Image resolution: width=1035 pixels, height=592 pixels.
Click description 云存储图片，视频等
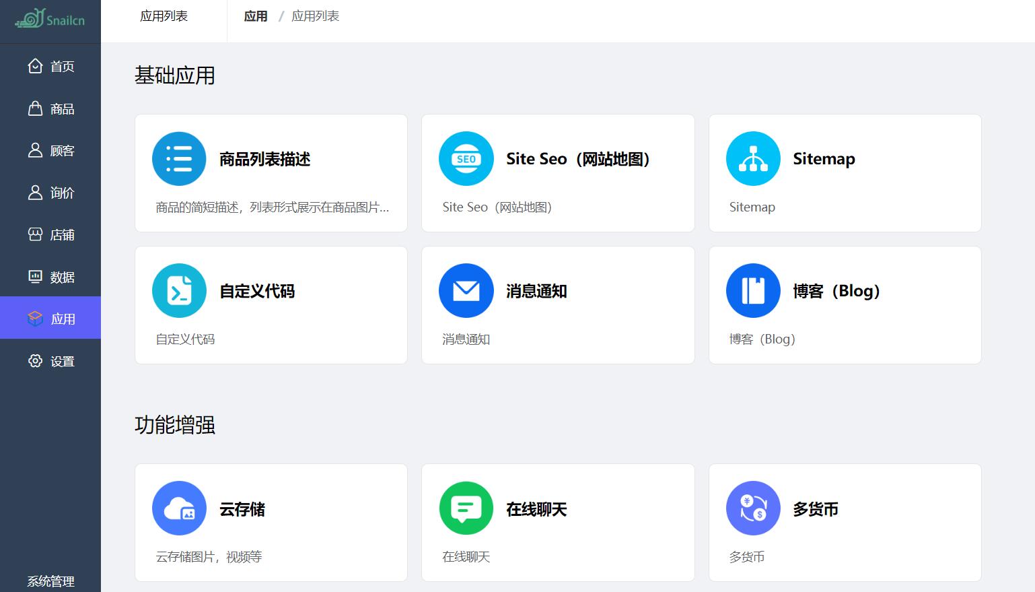tap(209, 557)
